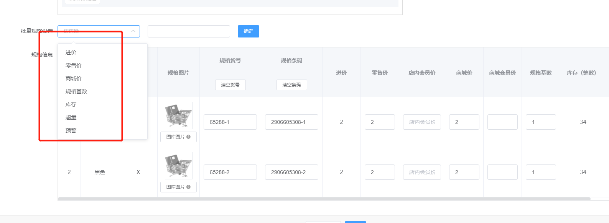609x223 pixels.
Task: Click the 黑色 cell in row 2
Action: (100, 172)
